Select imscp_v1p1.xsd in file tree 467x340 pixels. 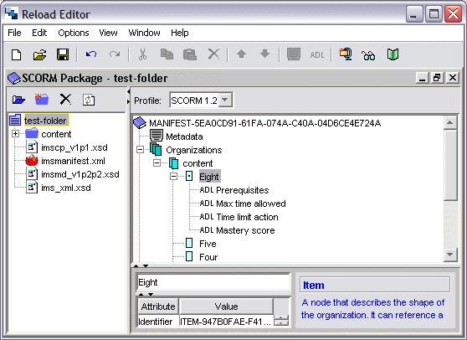point(74,147)
